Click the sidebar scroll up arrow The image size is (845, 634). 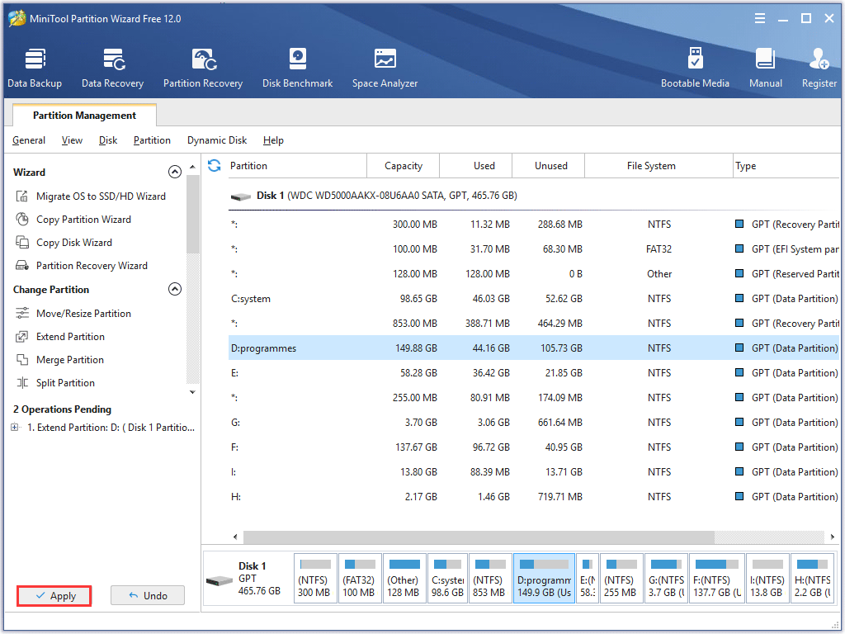192,167
